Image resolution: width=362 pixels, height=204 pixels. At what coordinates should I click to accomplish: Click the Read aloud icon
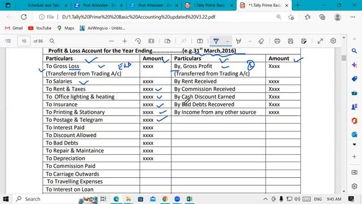pos(183,41)
